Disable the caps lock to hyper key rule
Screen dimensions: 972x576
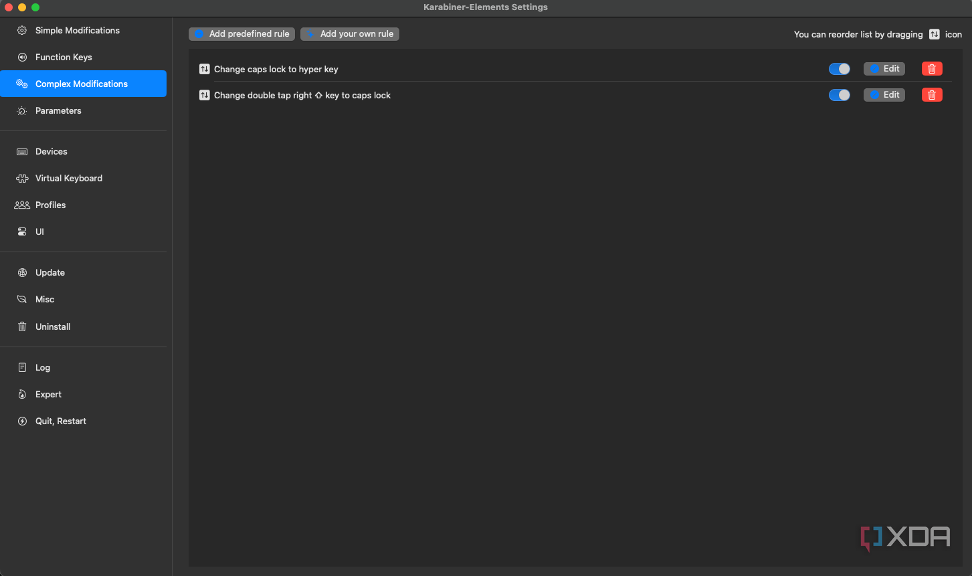tap(840, 68)
